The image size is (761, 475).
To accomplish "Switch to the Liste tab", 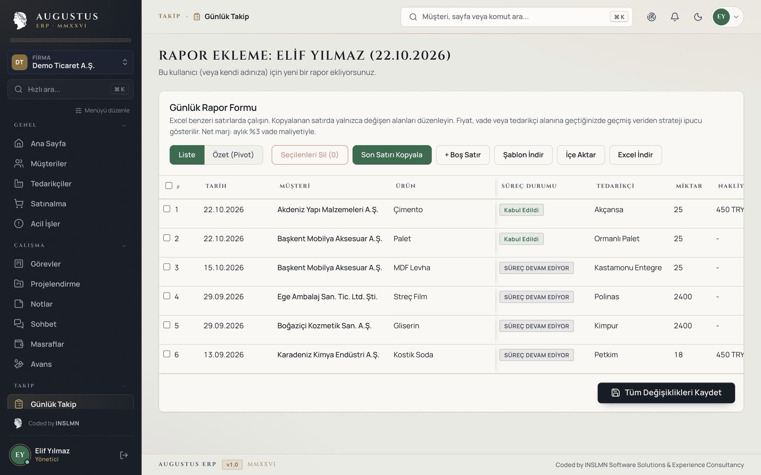I will click(x=187, y=155).
